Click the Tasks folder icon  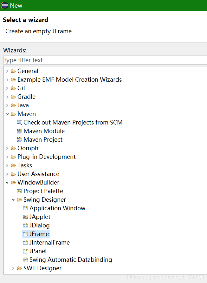point(13,165)
